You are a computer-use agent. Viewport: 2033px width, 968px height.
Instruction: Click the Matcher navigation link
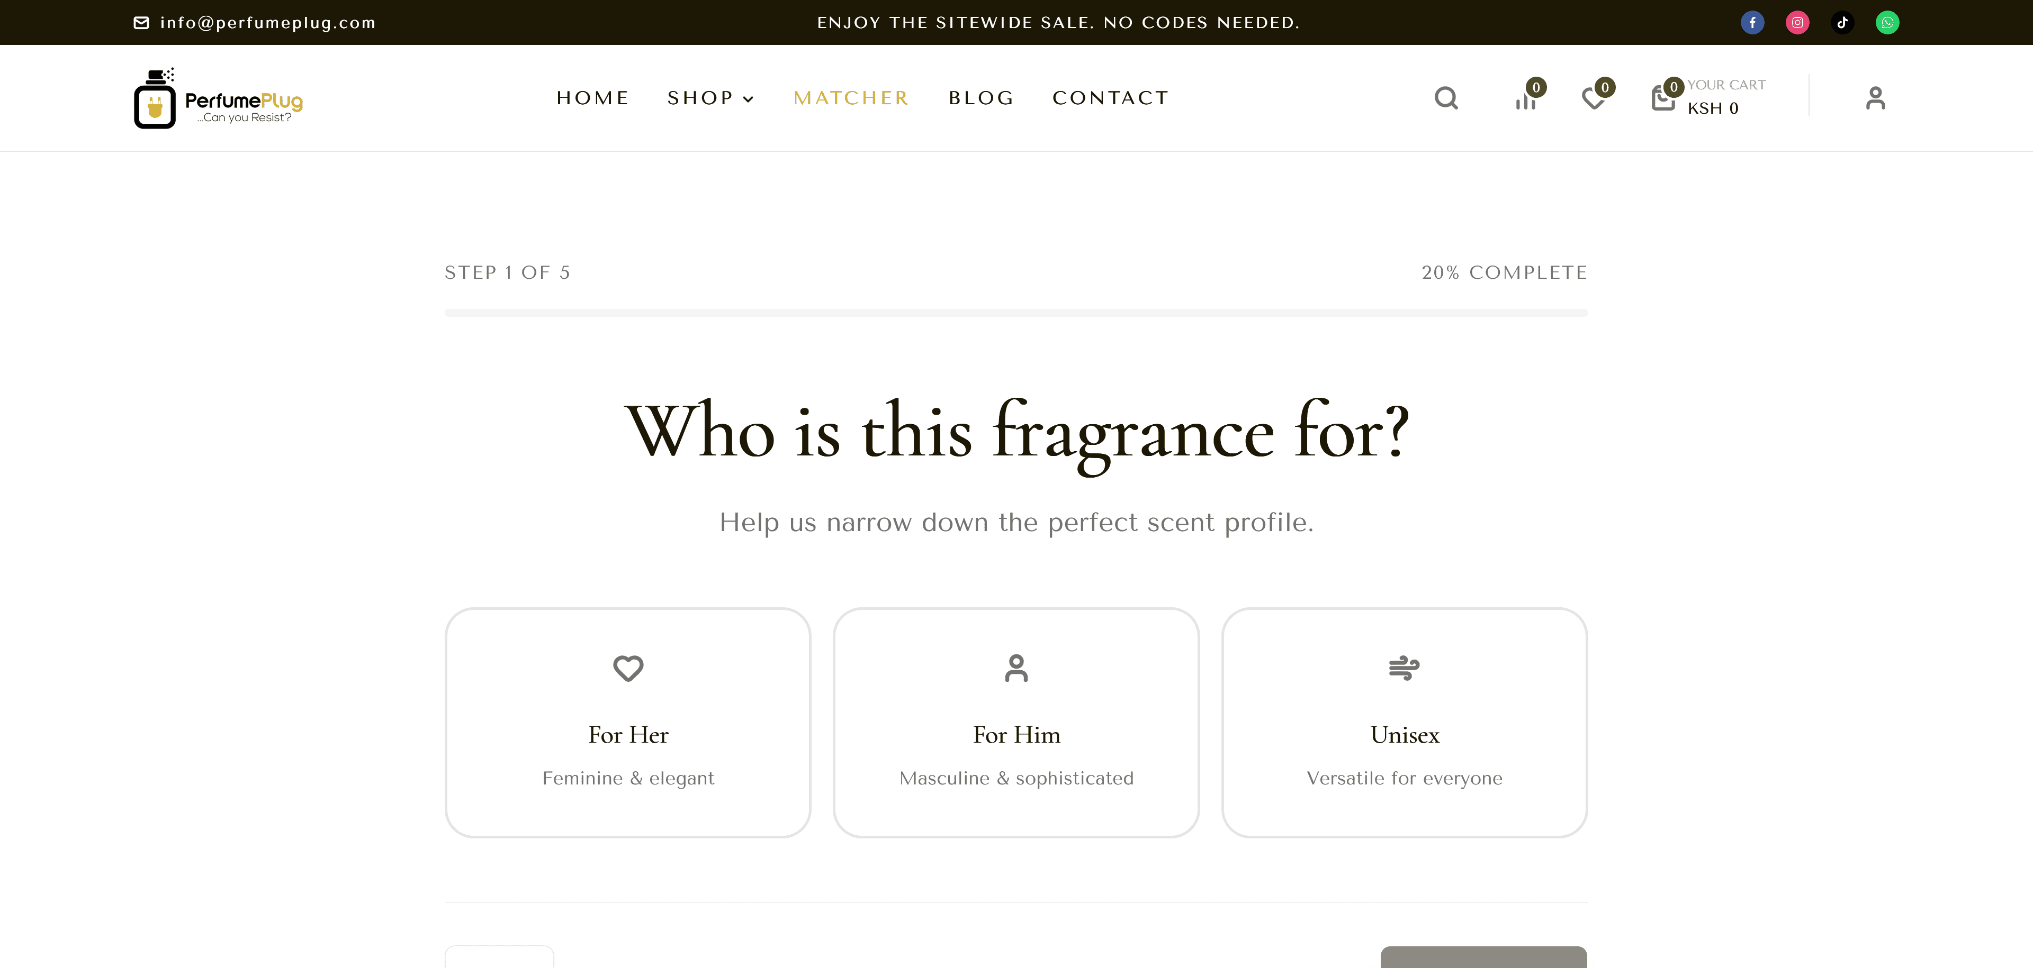(x=851, y=98)
